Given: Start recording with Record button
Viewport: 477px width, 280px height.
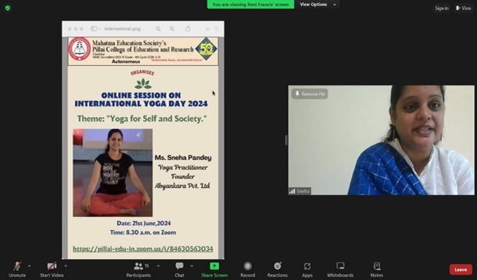Looking at the screenshot, I should [x=248, y=269].
